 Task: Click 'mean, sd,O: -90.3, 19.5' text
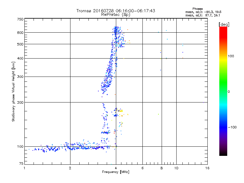pos(203,12)
